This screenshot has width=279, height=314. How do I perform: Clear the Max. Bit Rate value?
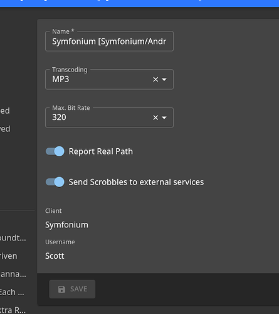[x=155, y=117]
